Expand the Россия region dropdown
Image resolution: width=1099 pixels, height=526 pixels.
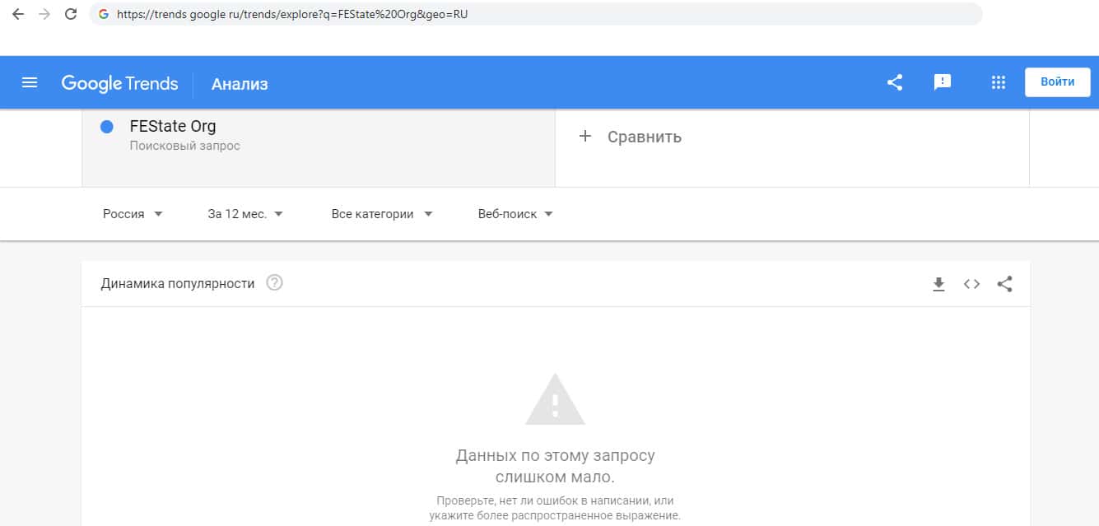[x=133, y=214]
